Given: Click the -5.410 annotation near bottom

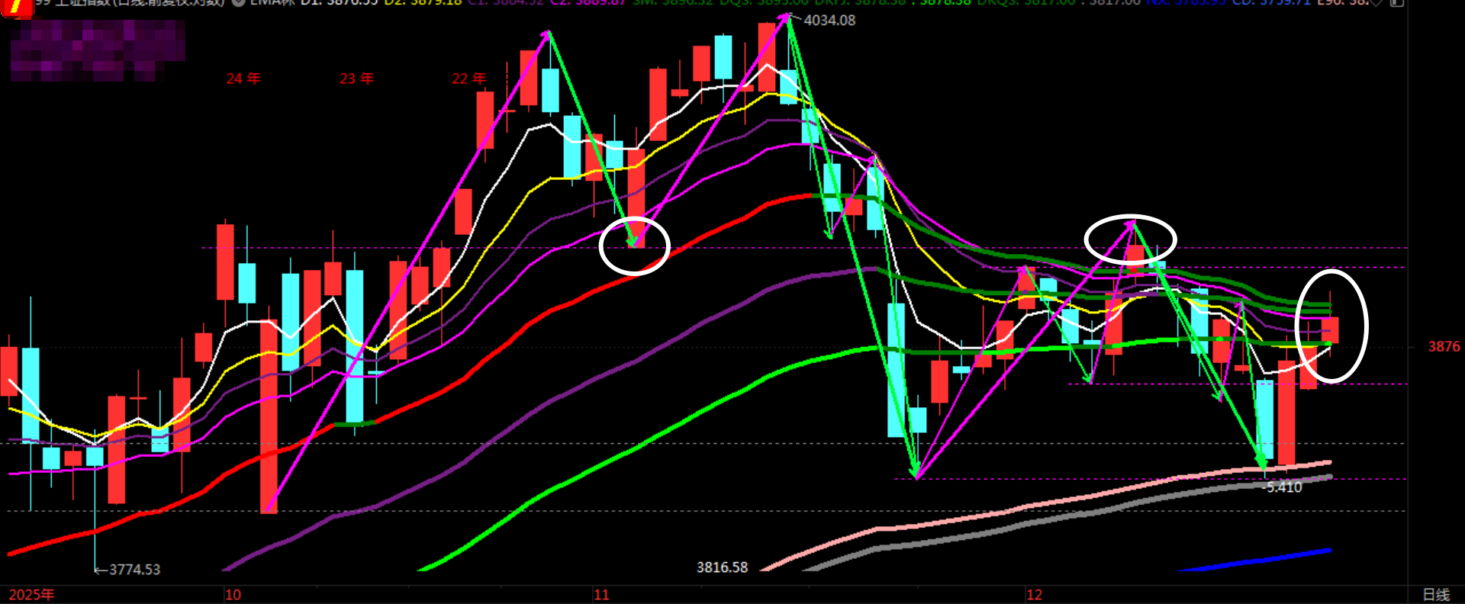Looking at the screenshot, I should coord(1283,487).
